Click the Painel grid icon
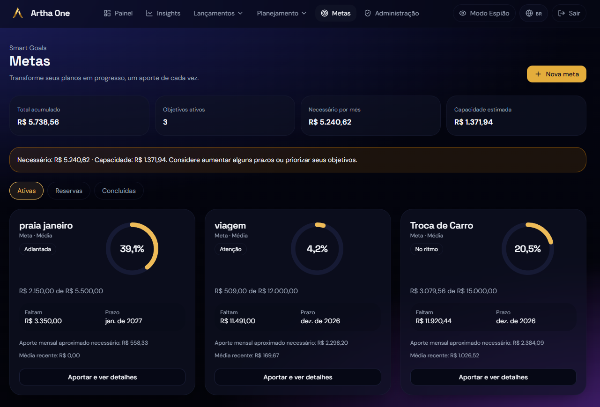This screenshot has width=600, height=407. tap(107, 13)
